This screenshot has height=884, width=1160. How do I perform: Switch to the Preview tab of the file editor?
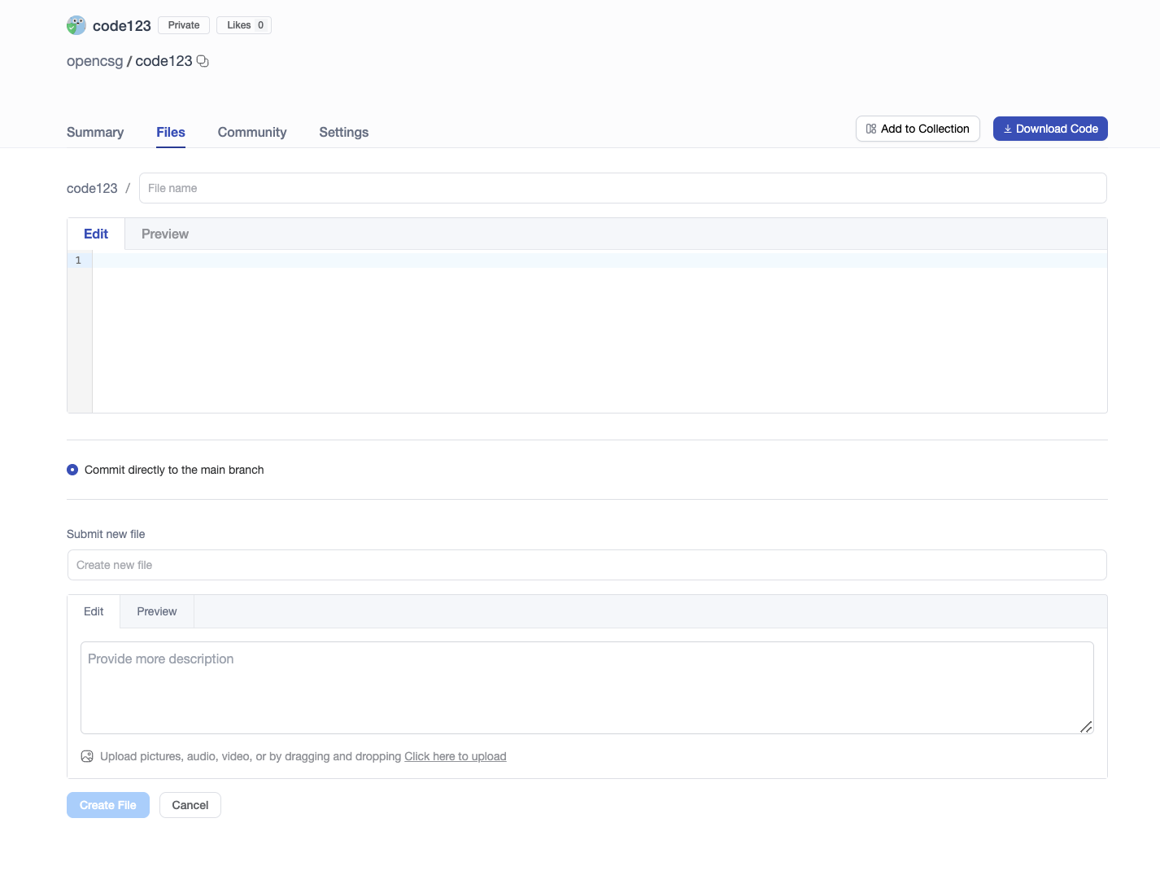tap(164, 234)
